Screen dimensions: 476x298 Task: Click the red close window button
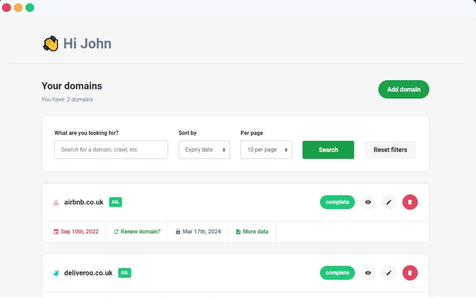point(6,7)
